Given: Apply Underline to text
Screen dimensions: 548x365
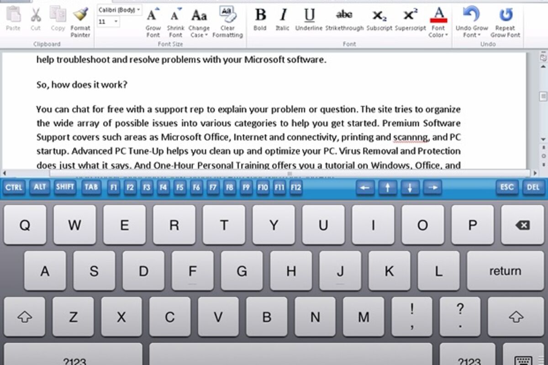Looking at the screenshot, I should tap(309, 16).
